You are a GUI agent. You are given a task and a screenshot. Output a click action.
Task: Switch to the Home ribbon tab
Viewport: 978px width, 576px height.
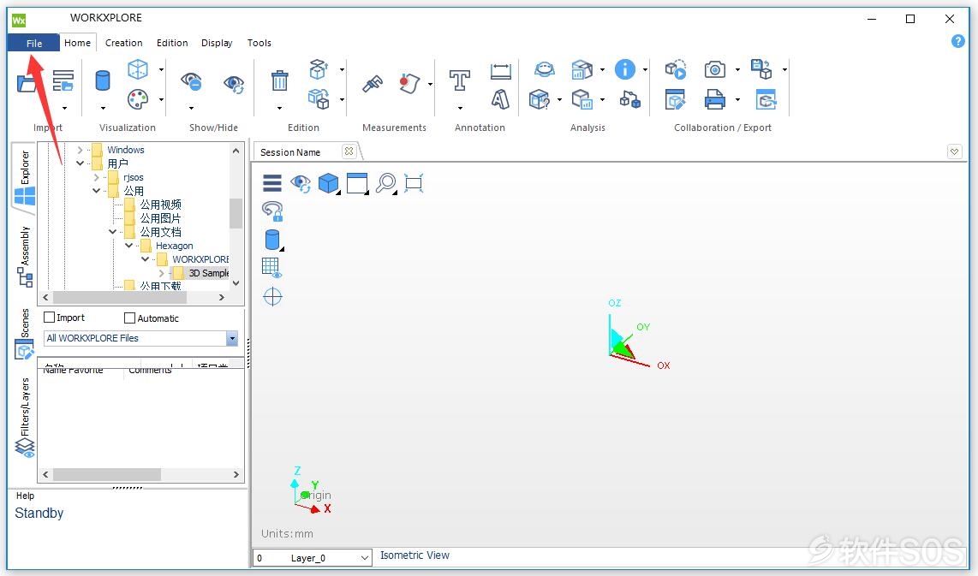[x=77, y=43]
